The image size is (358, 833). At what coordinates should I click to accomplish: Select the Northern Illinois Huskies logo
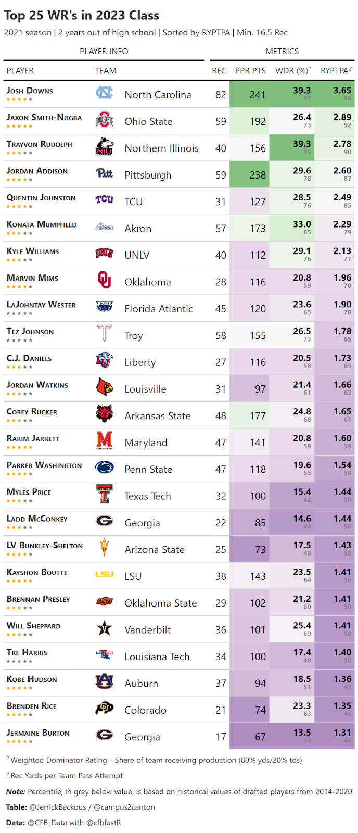pyautogui.click(x=104, y=147)
